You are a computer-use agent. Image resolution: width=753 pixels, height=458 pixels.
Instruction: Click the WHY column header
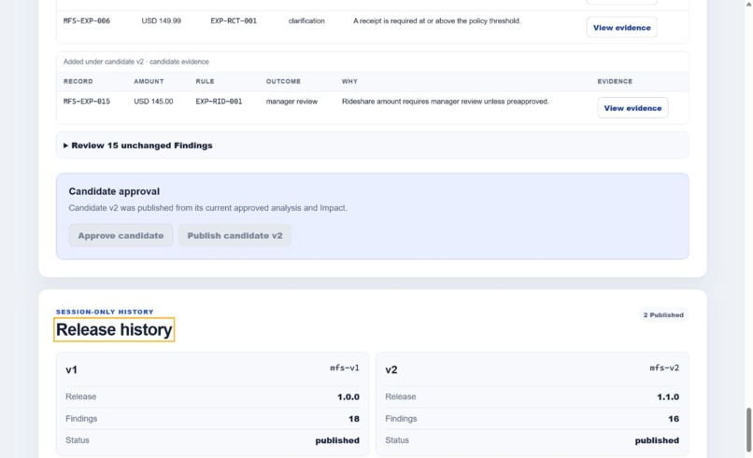pyautogui.click(x=349, y=81)
